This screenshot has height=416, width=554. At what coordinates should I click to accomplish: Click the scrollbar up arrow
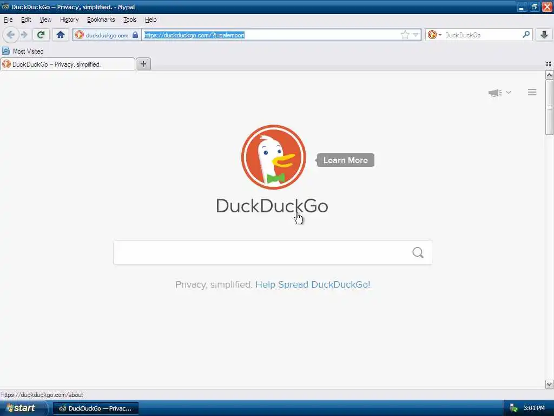coord(549,75)
